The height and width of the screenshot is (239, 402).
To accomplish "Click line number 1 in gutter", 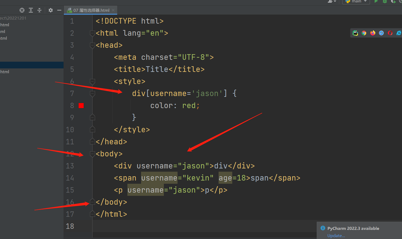I will point(72,21).
